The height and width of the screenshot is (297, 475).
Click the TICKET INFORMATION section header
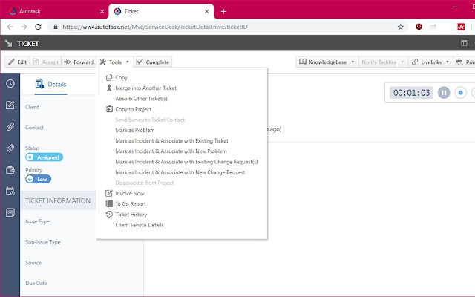[58, 200]
